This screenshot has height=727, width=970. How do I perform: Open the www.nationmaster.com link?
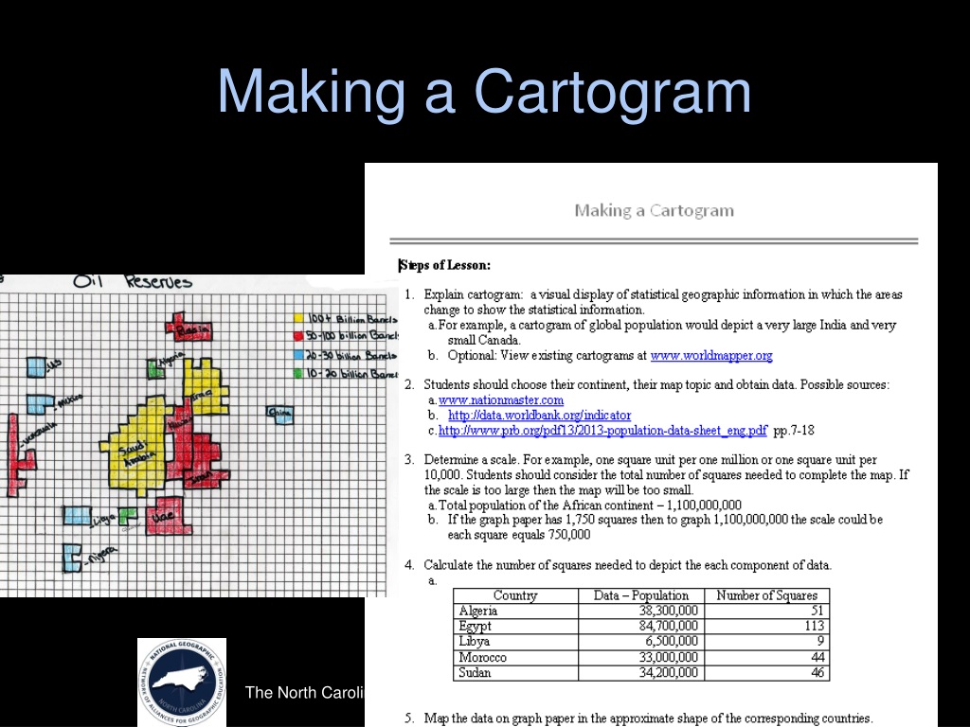[501, 400]
